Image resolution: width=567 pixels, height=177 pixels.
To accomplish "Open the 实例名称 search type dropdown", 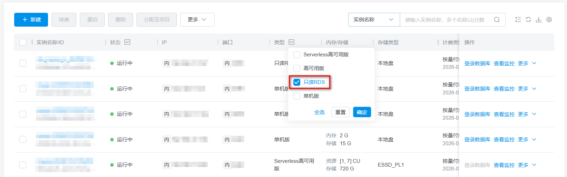I will (x=374, y=20).
